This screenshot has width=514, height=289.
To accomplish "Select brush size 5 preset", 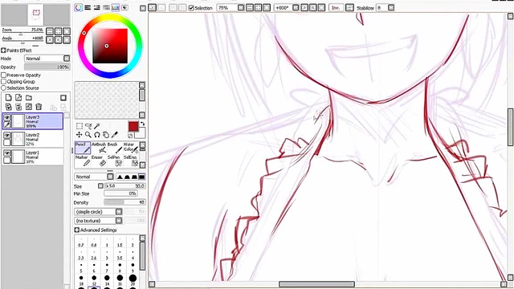I will click(x=81, y=268).
